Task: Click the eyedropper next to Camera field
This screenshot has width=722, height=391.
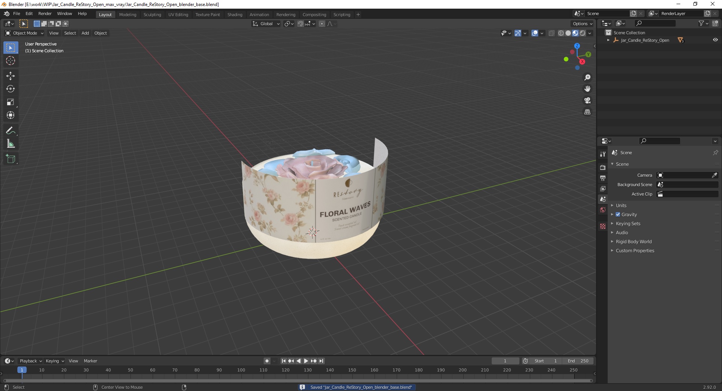Action: pos(714,175)
